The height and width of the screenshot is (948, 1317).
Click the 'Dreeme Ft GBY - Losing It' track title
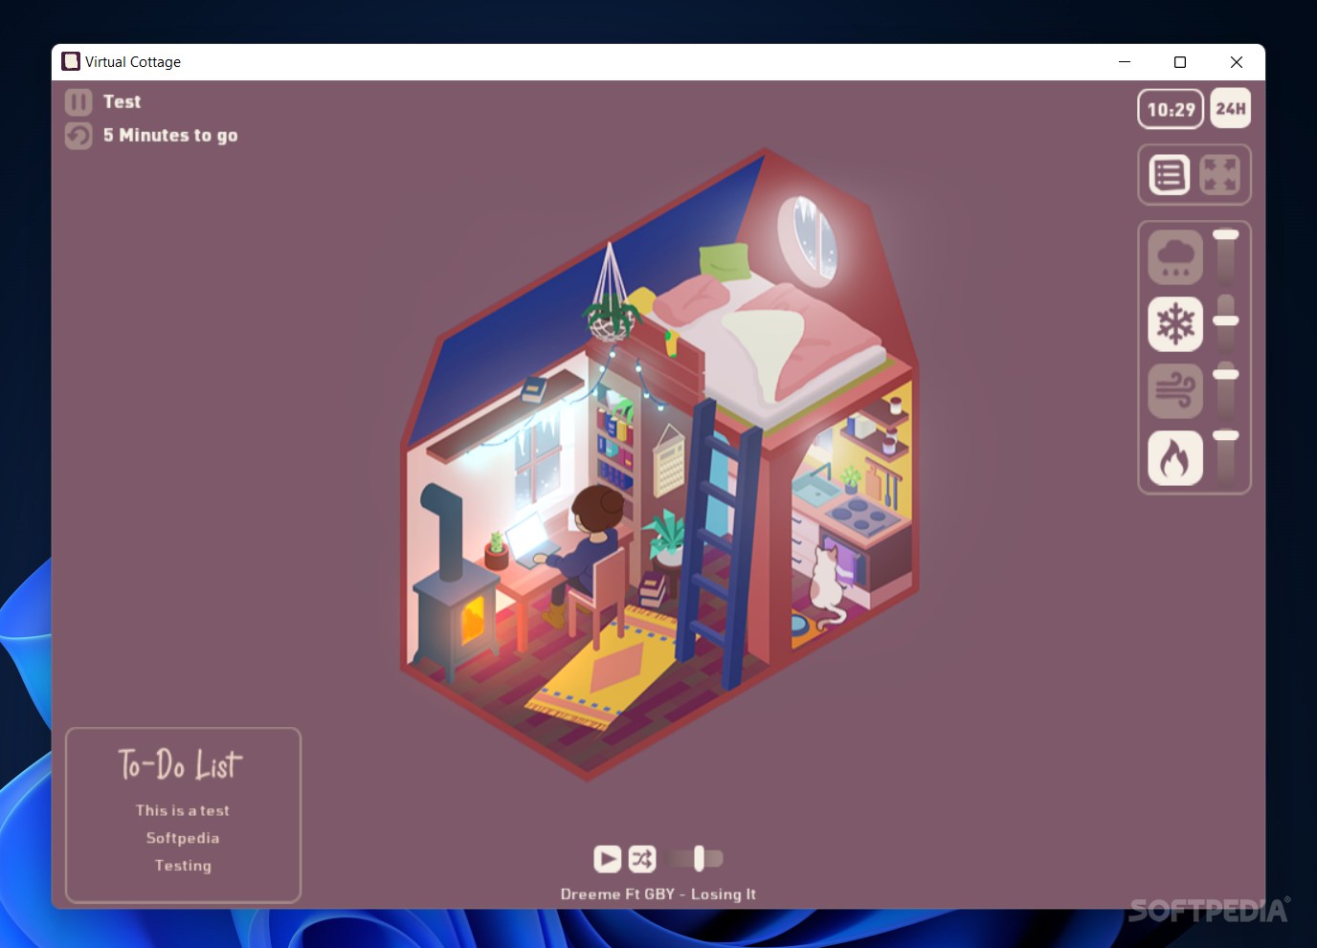point(658,893)
